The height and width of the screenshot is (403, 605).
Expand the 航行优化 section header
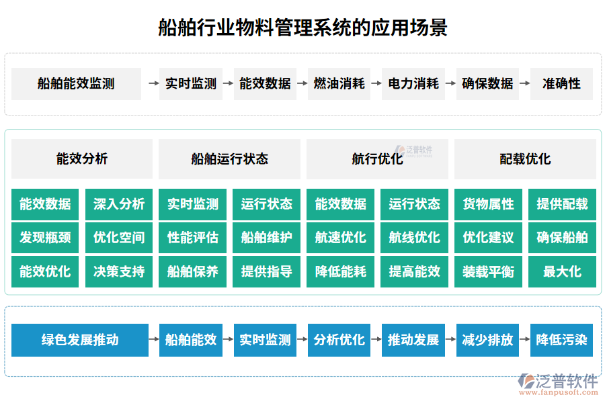(376, 159)
